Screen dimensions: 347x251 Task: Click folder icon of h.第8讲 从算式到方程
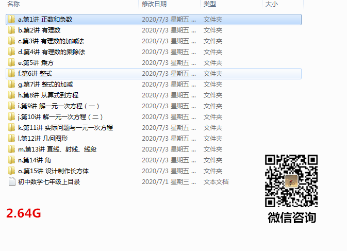[11, 95]
